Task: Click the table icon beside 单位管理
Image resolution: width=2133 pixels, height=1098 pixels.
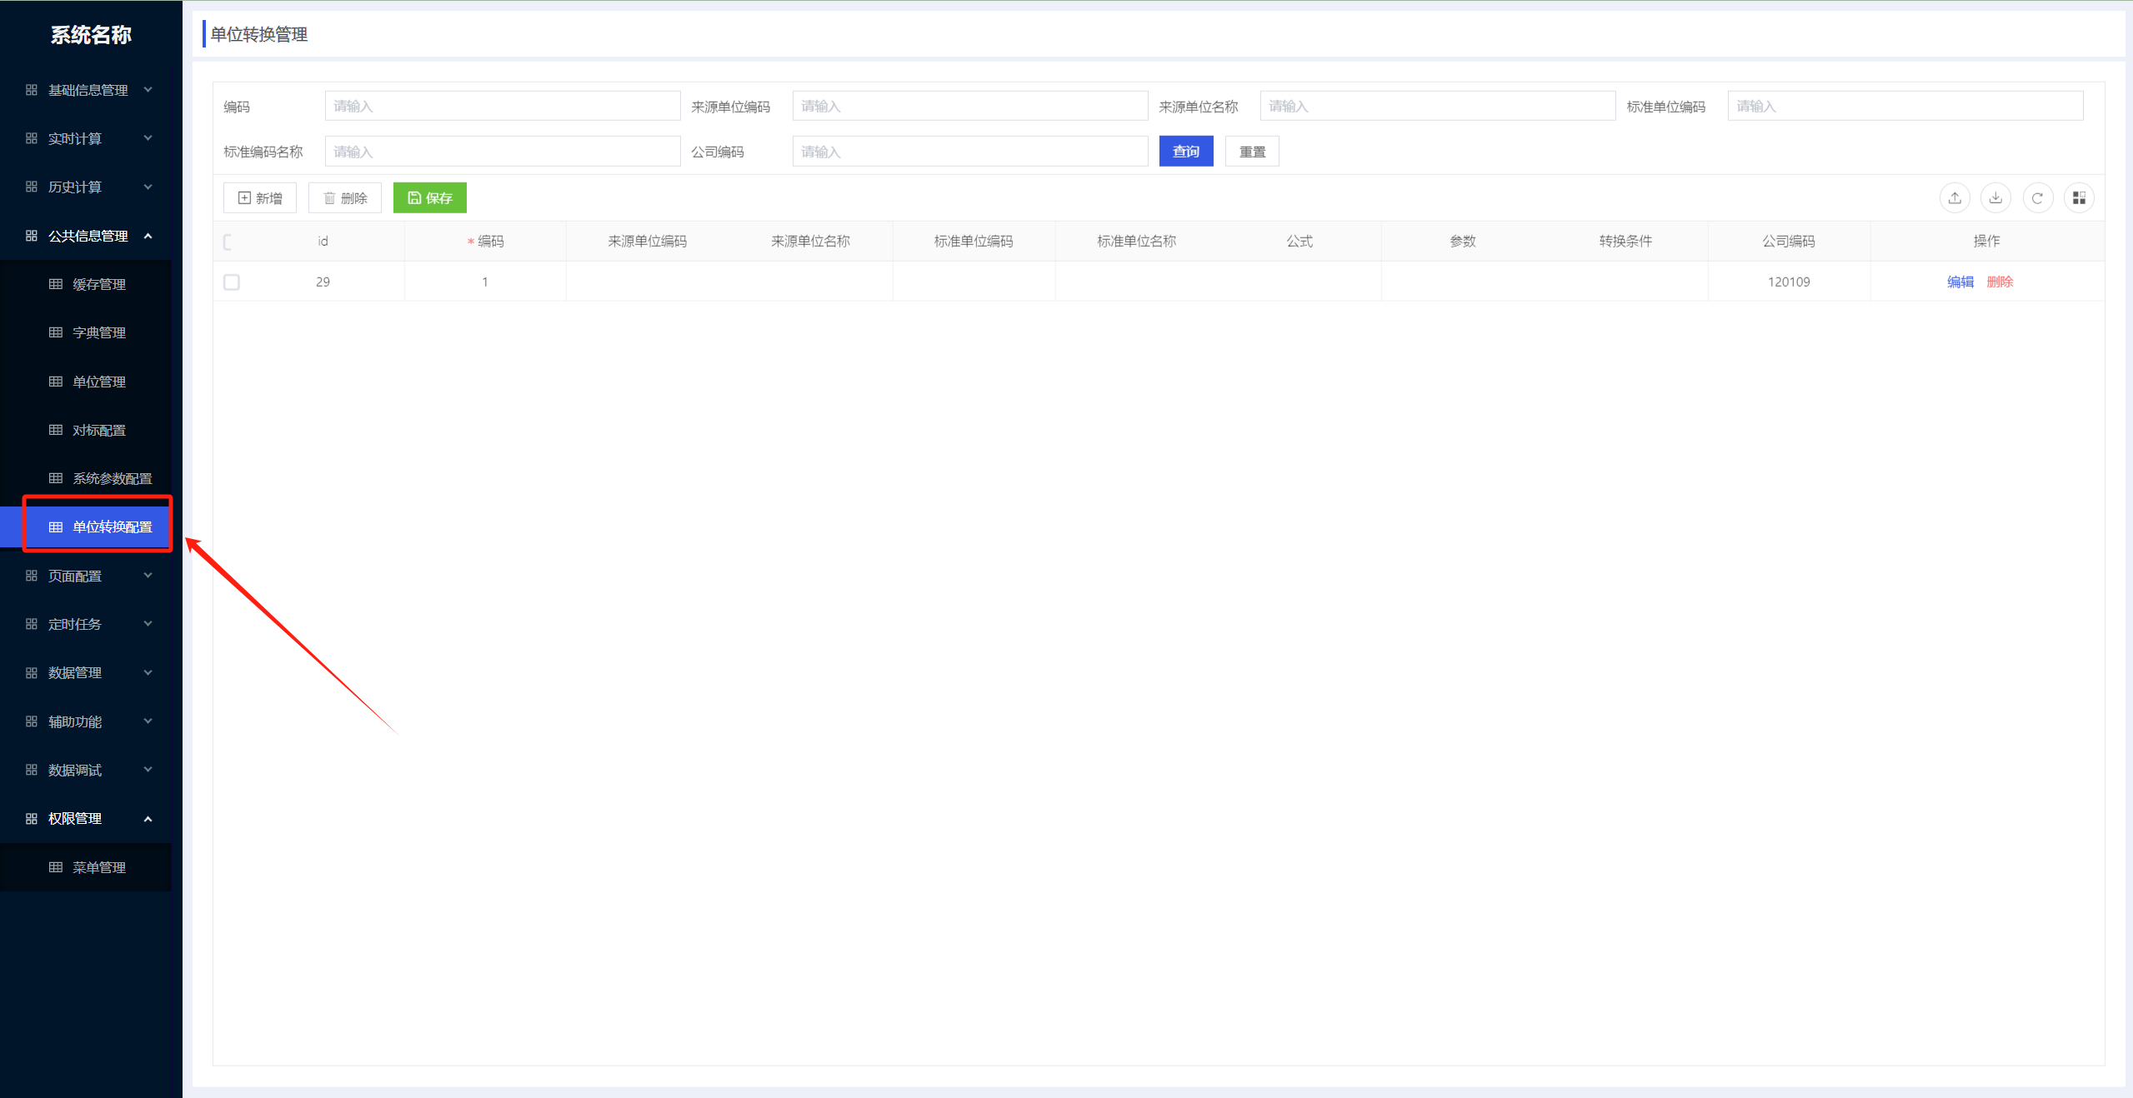Action: [x=56, y=382]
